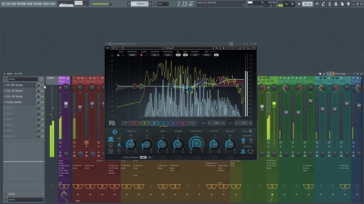This screenshot has height=204, width=364.
Task: Open the Banding 1/24 dropdown
Action: click(155, 55)
